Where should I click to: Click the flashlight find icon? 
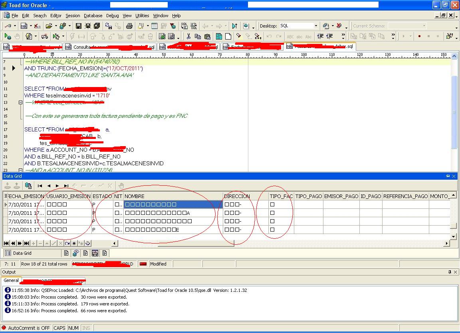pos(239,36)
